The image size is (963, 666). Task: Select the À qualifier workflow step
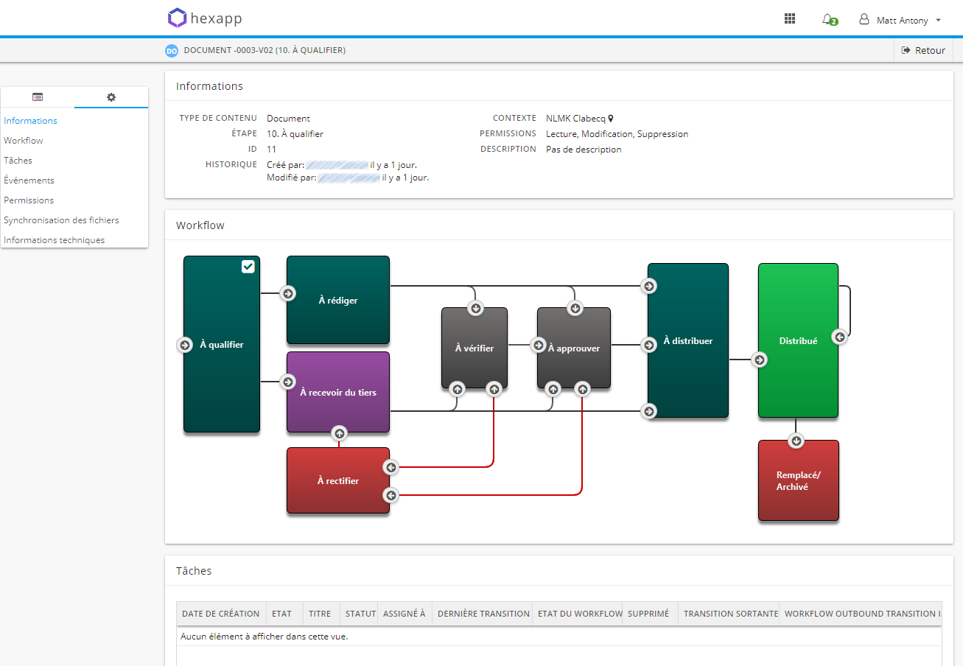coord(222,344)
